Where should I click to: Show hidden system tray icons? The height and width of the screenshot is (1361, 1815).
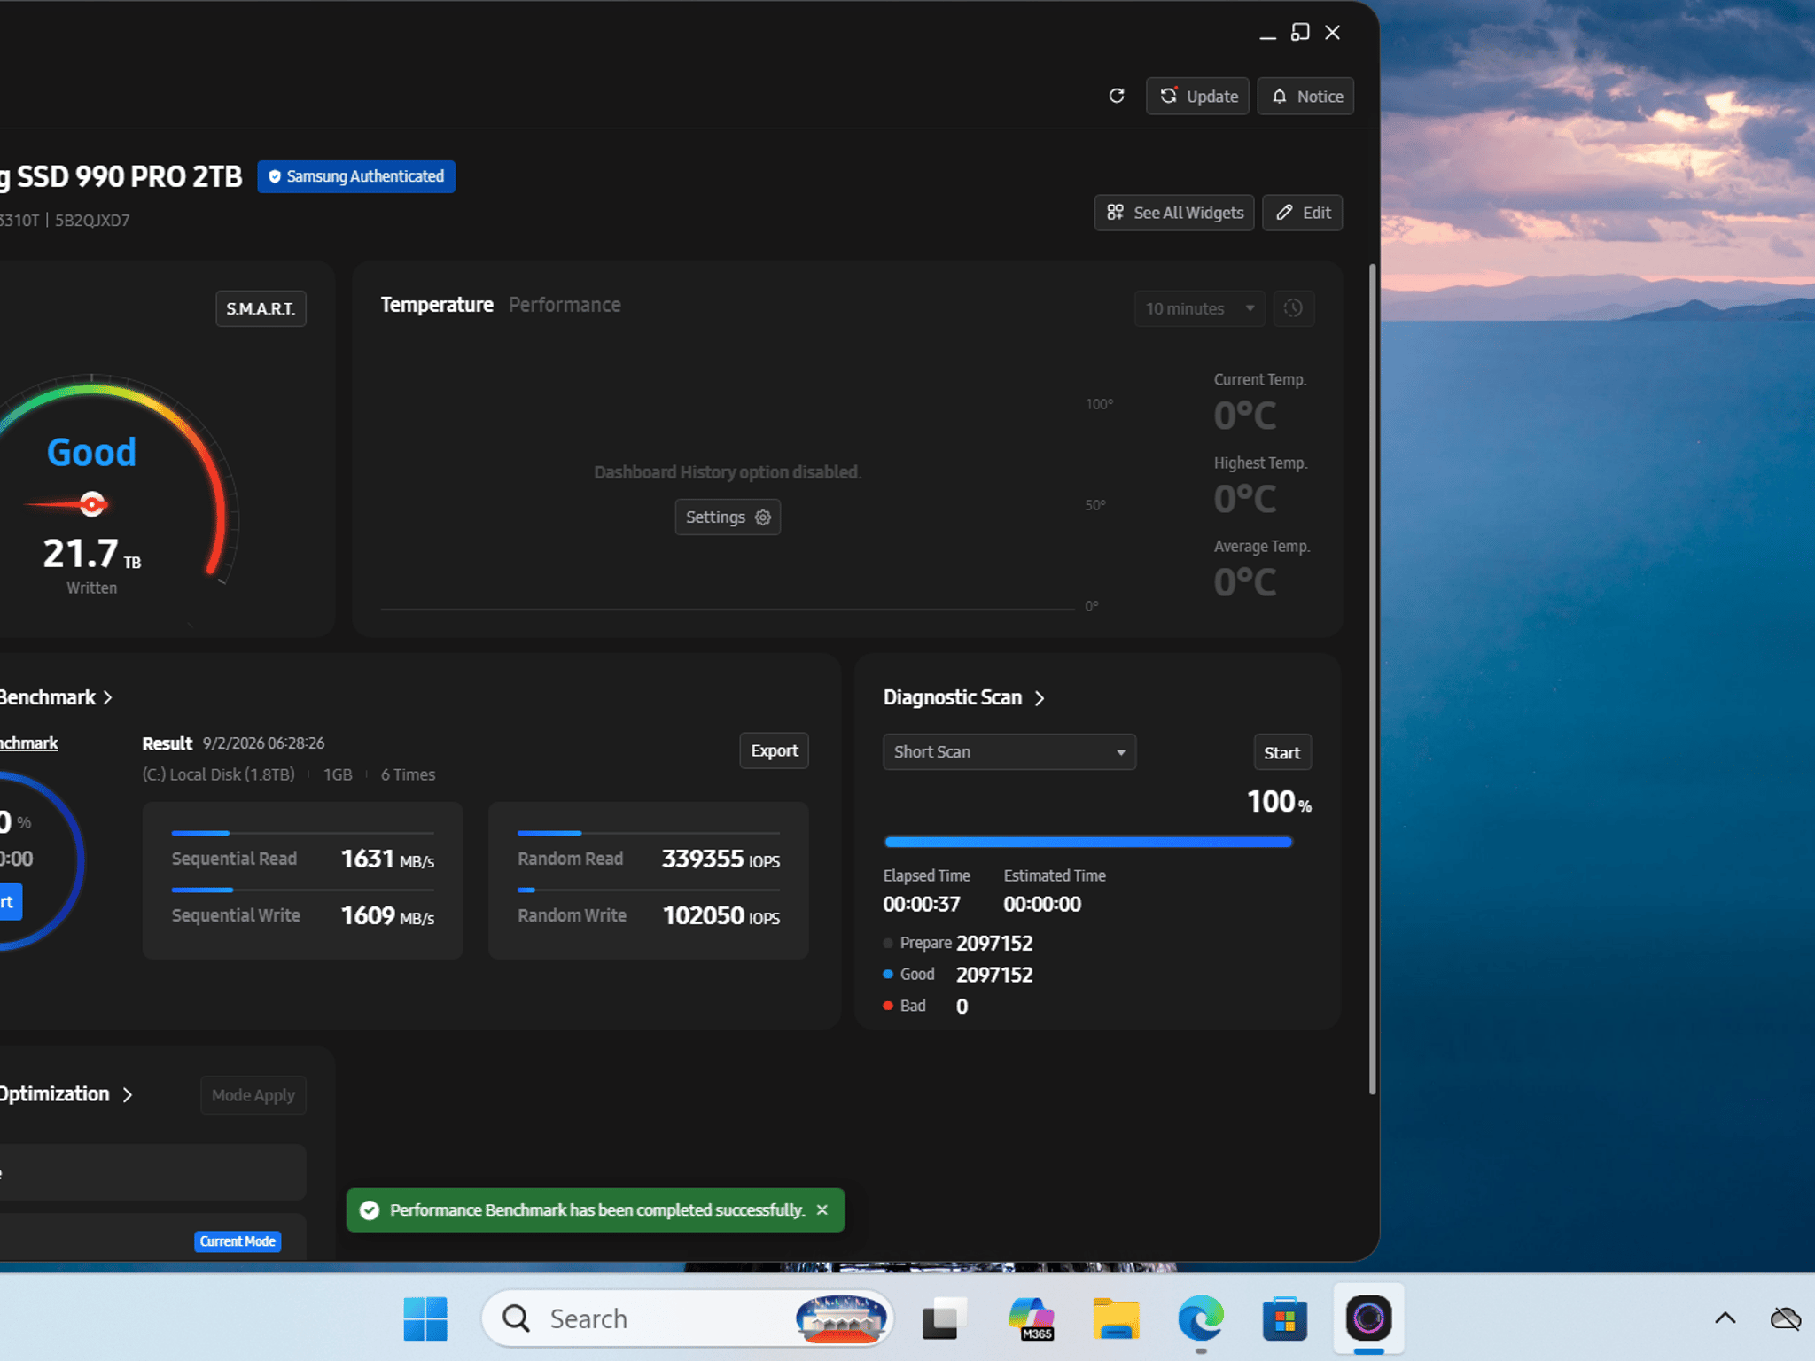[1725, 1319]
